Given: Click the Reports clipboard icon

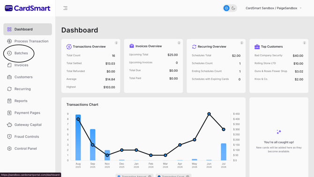Looking at the screenshot, I should tap(9, 101).
